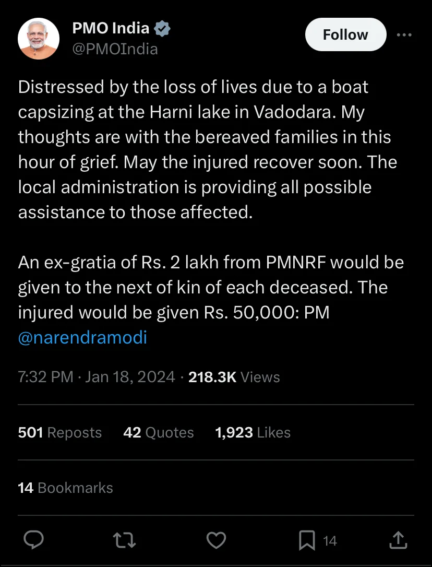
Task: Click the tweet text about Harni lake
Action: [208, 149]
